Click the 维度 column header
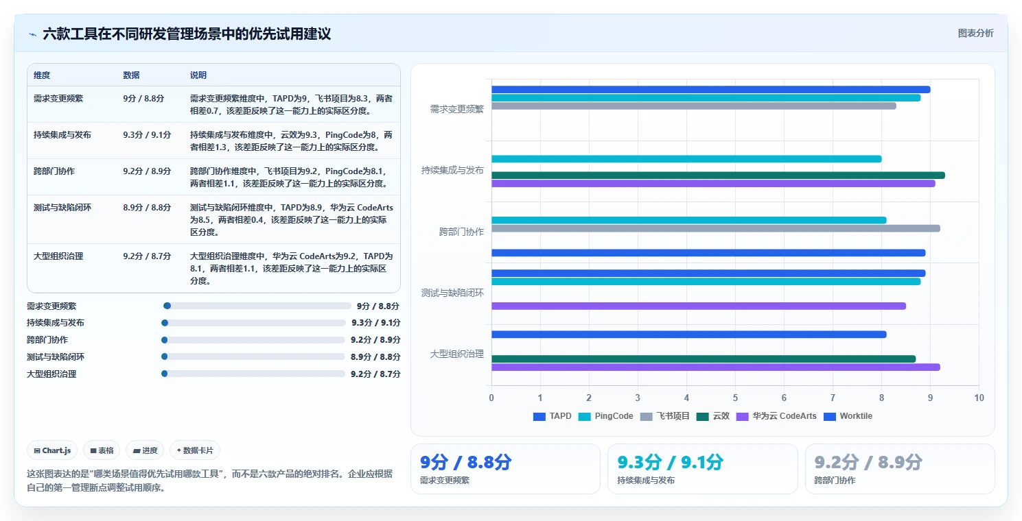 point(42,75)
